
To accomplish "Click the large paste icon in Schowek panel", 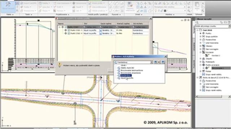I will tap(197, 5).
